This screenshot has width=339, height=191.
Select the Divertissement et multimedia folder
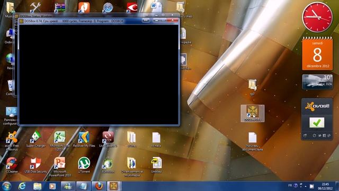coord(132,167)
